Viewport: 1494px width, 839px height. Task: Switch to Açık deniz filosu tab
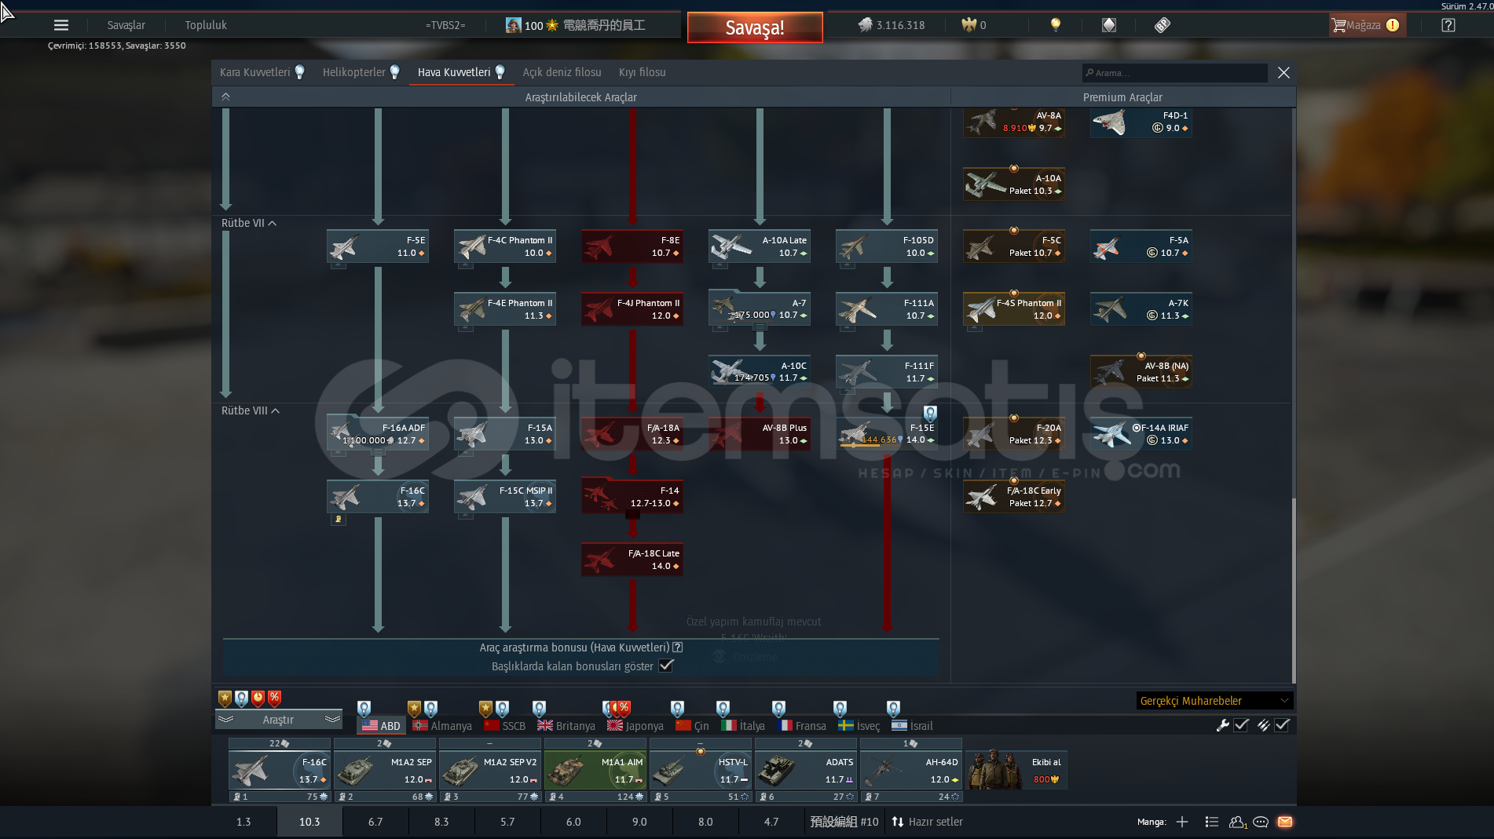coord(562,72)
